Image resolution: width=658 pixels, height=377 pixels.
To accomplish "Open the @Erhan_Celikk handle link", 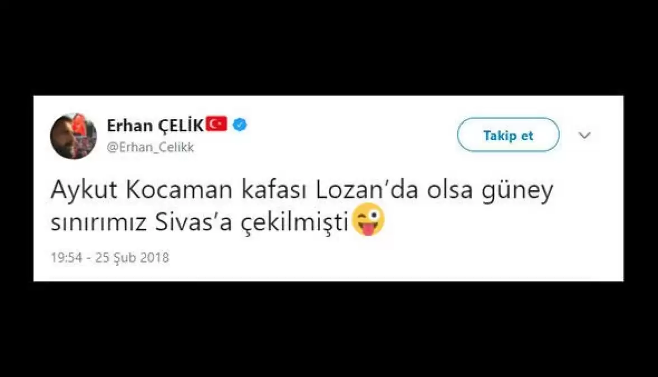I will pos(150,147).
